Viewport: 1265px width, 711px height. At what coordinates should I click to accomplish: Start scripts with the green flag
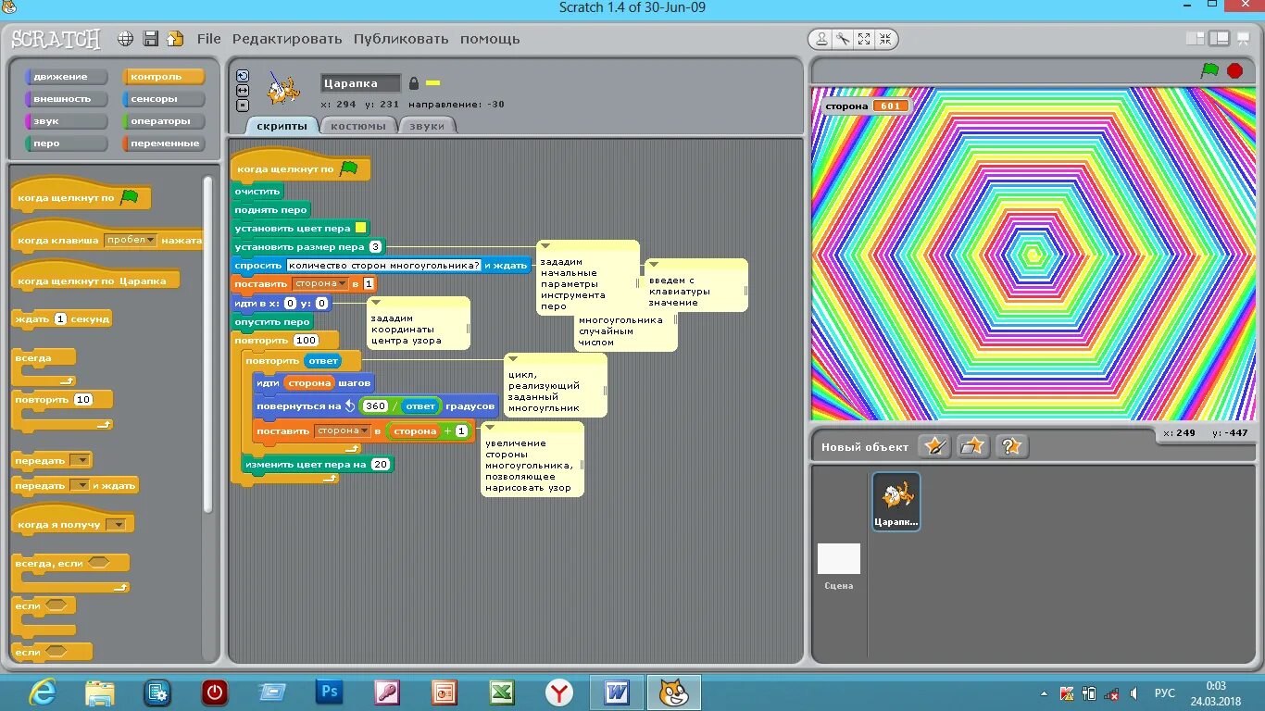(1209, 70)
